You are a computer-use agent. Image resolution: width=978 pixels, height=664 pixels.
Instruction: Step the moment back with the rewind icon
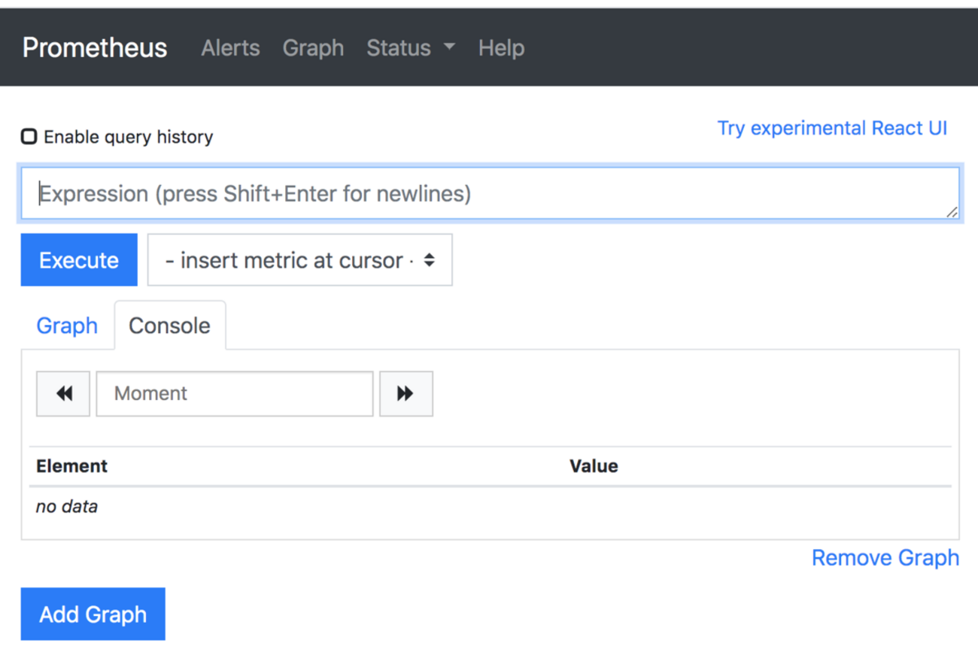pyautogui.click(x=63, y=393)
